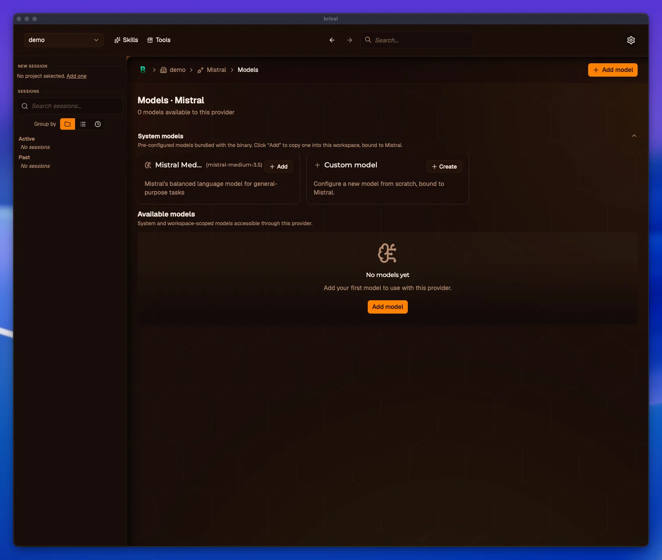Focus the Search sessions field
Screen dimensions: 662x560
pyautogui.click(x=70, y=106)
